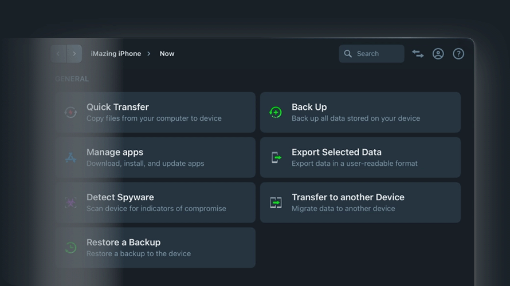Click the Export Selected Data icon
Screen dimensions: 510x286
pos(276,157)
